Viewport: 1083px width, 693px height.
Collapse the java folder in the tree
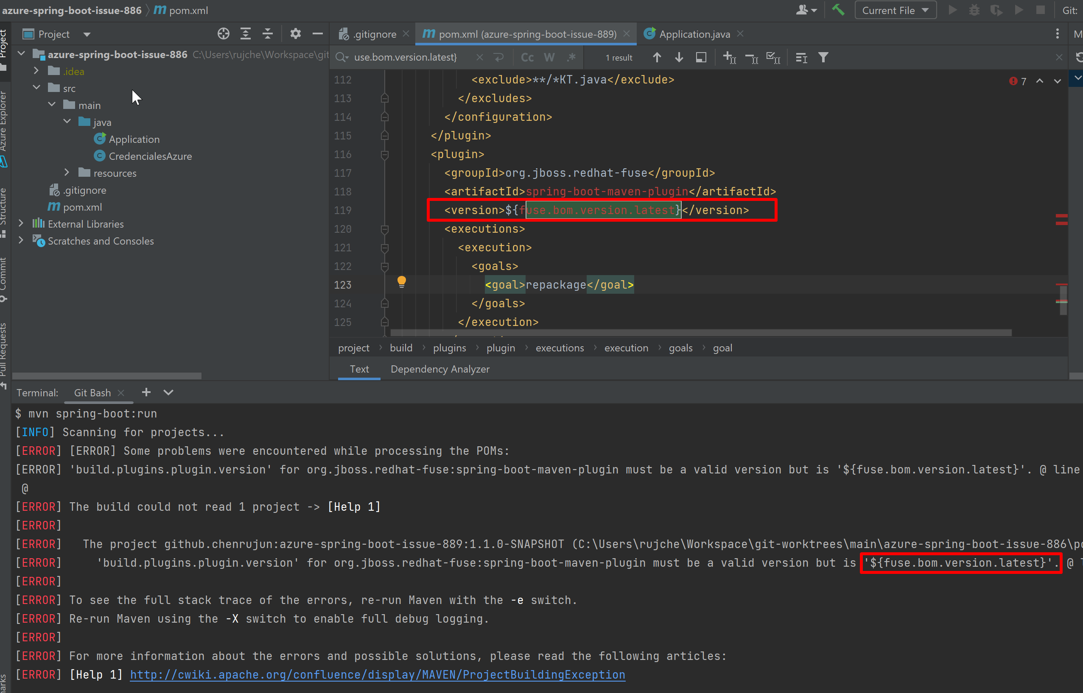coord(67,122)
